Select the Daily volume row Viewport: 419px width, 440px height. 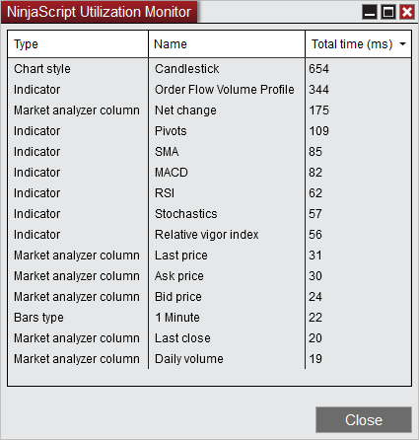tap(209, 359)
